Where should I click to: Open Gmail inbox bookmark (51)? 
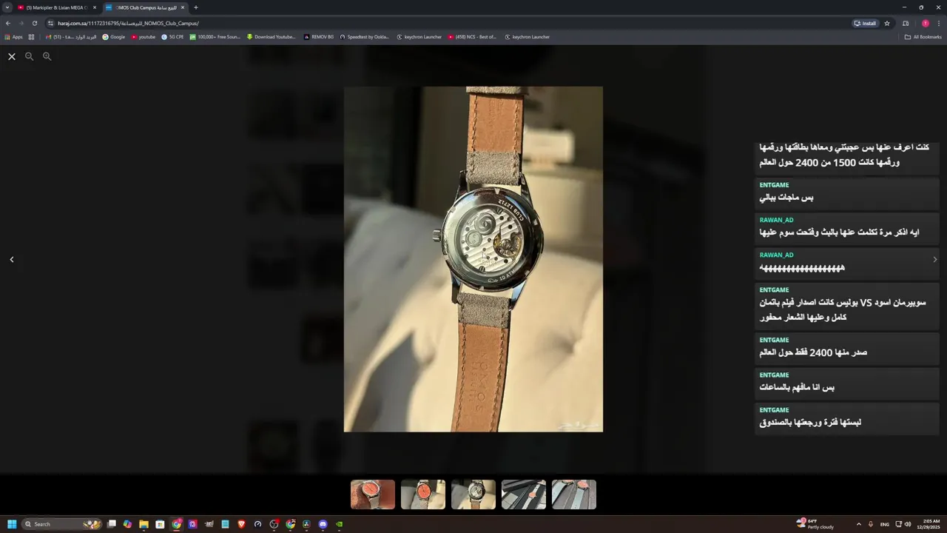click(x=71, y=37)
